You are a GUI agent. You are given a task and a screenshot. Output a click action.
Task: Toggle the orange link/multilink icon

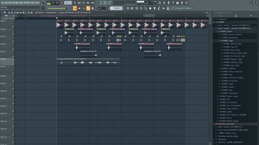click(x=88, y=8)
